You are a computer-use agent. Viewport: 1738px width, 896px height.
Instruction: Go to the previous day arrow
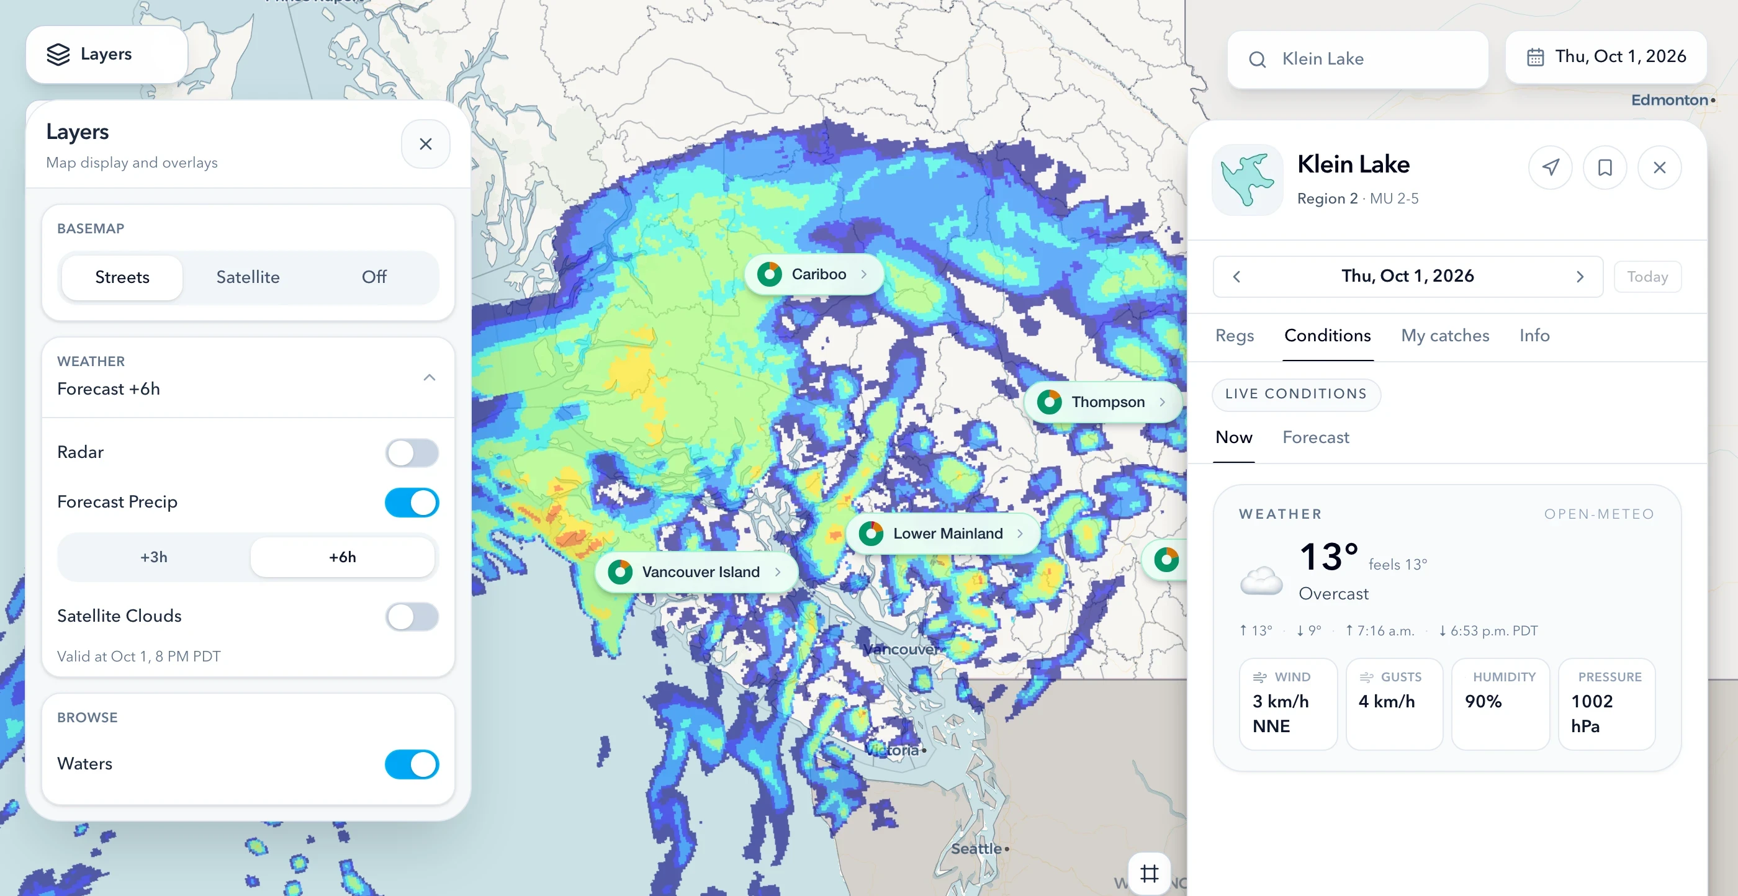pos(1236,277)
